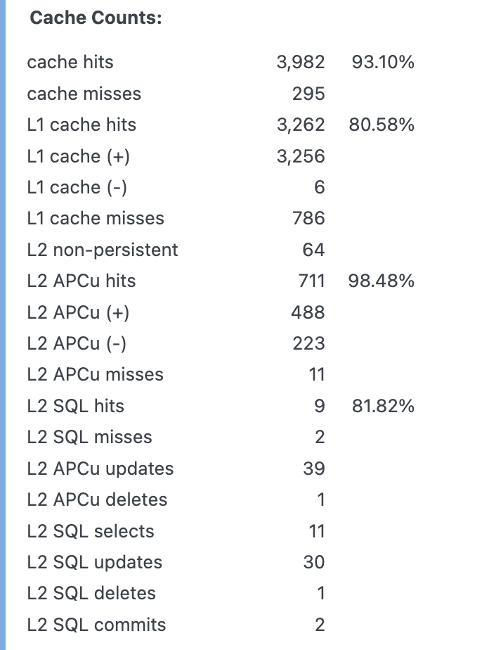Select the L1 cache (-) label

(77, 187)
